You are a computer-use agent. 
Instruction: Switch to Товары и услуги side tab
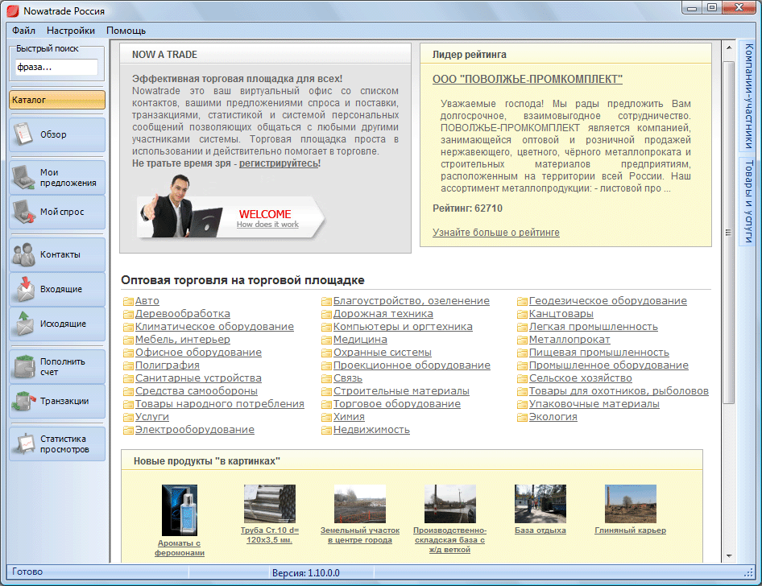(749, 201)
